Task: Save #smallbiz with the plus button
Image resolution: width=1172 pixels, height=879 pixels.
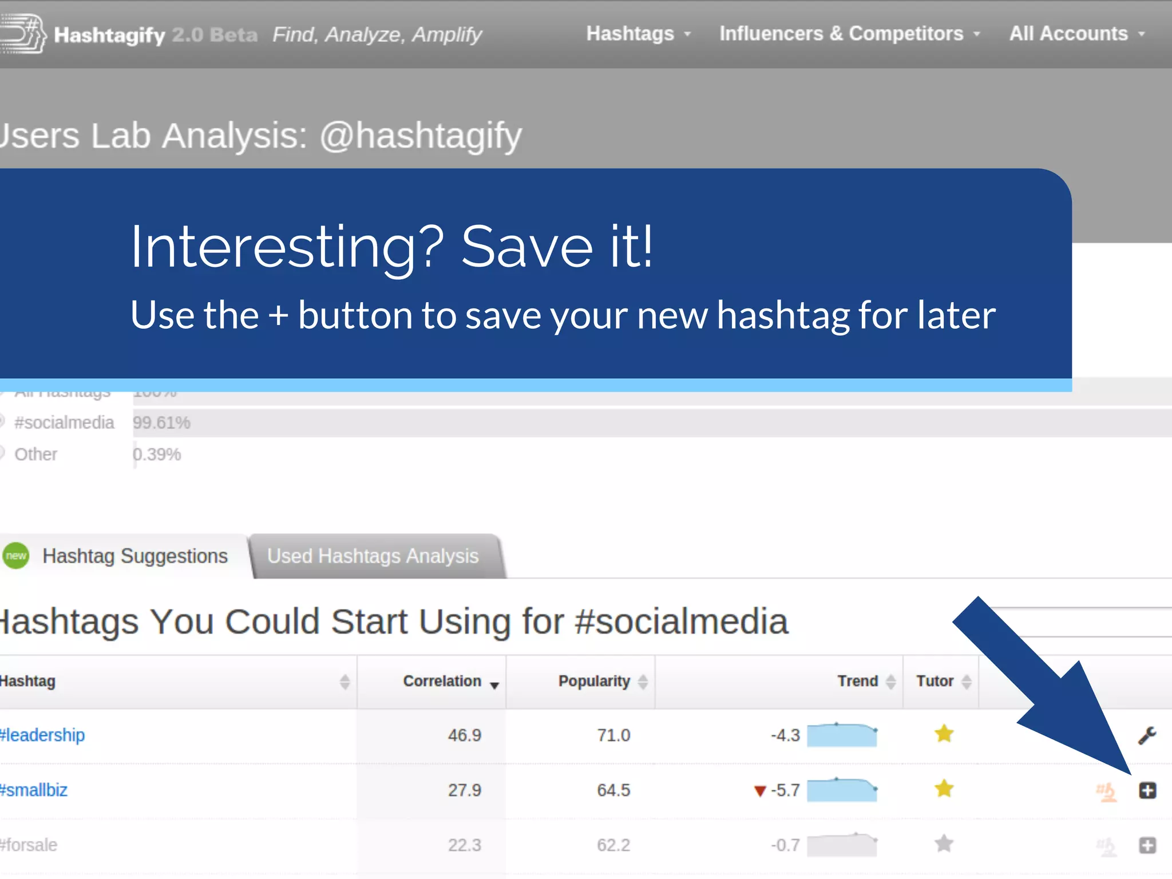Action: click(1147, 790)
